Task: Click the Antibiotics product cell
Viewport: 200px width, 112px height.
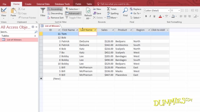Action: (124, 45)
